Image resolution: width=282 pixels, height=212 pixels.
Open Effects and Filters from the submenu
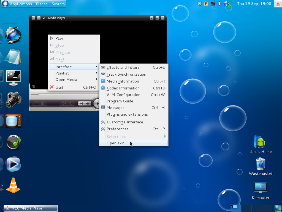click(x=123, y=67)
